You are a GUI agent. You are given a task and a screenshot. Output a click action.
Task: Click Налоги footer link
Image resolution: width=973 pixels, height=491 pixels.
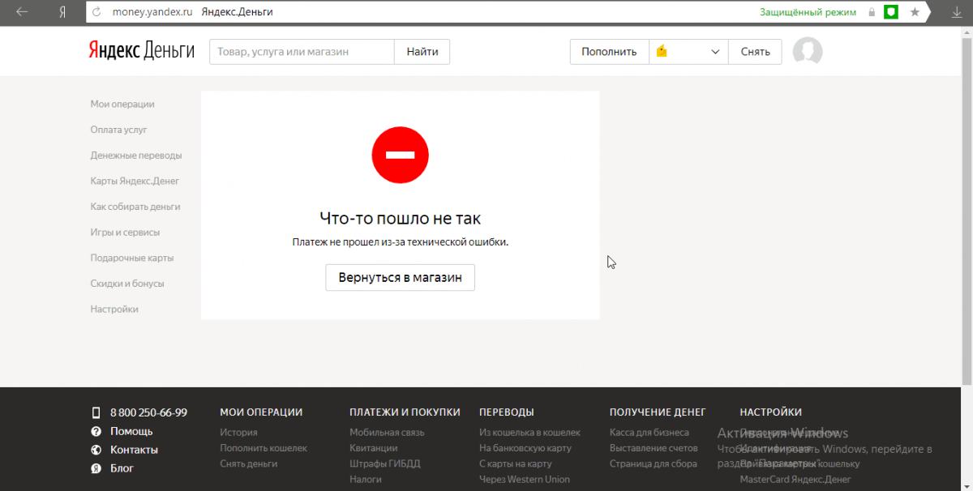366,479
